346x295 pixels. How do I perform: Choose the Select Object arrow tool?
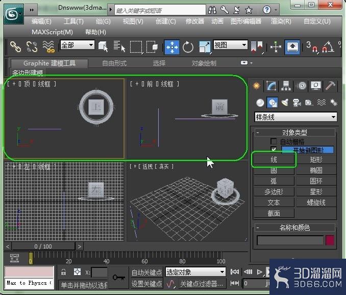103,47
